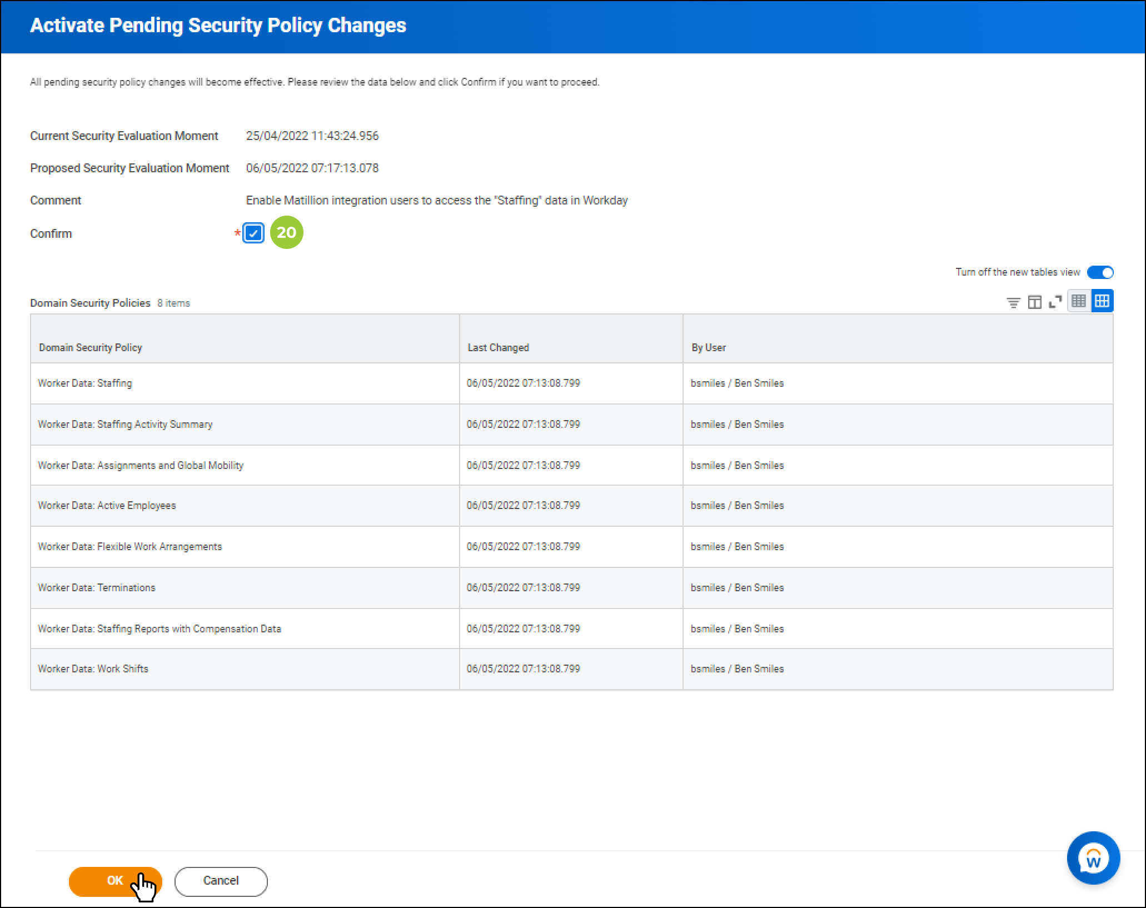Image resolution: width=1146 pixels, height=908 pixels.
Task: Uncheck the Confirm checkbox
Action: [253, 233]
